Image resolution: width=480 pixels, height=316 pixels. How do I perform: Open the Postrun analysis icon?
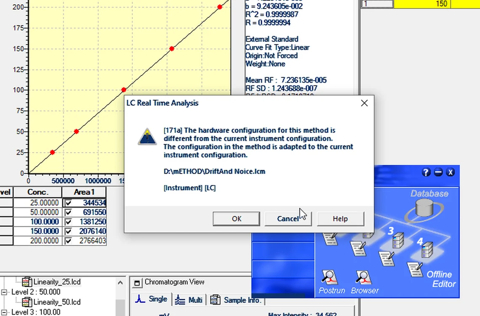[330, 277]
